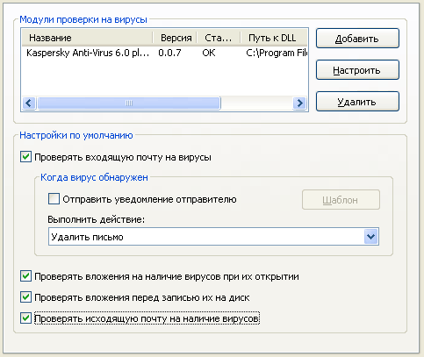Click the Шаблон button
The width and height of the screenshot is (424, 357).
click(341, 200)
